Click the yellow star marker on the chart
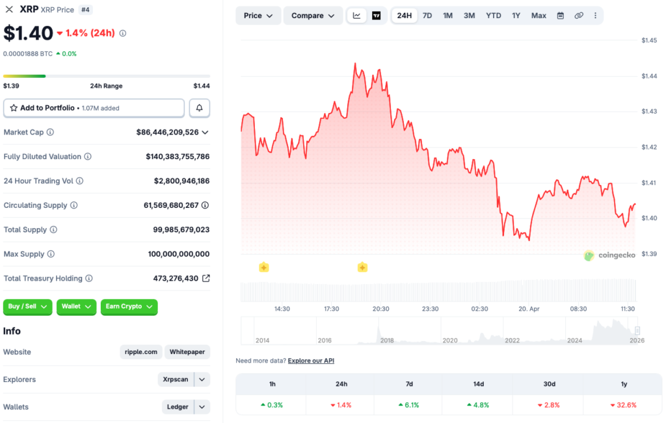This screenshot has height=423, width=666. coord(264,267)
